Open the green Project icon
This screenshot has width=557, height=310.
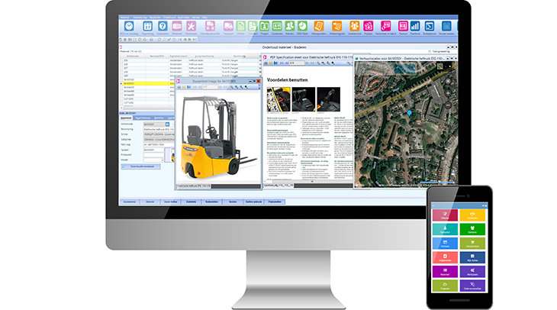(264, 26)
